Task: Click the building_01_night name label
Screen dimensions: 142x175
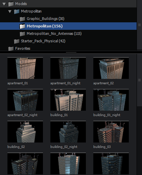Action: (107, 115)
